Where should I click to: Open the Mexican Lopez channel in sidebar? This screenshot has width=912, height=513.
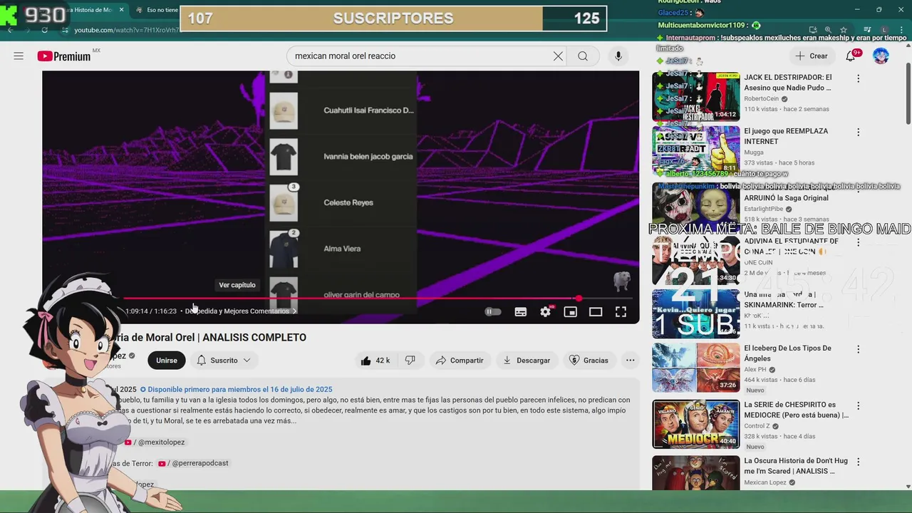[x=765, y=482]
